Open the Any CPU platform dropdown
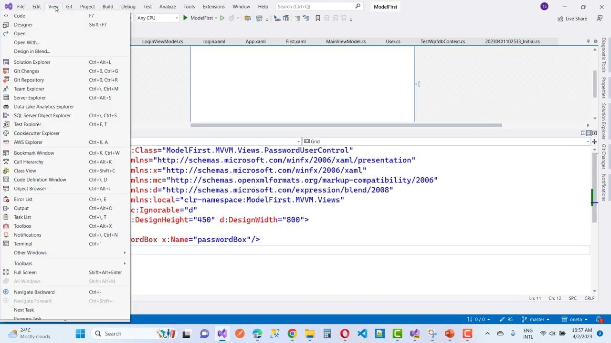 click(x=157, y=18)
